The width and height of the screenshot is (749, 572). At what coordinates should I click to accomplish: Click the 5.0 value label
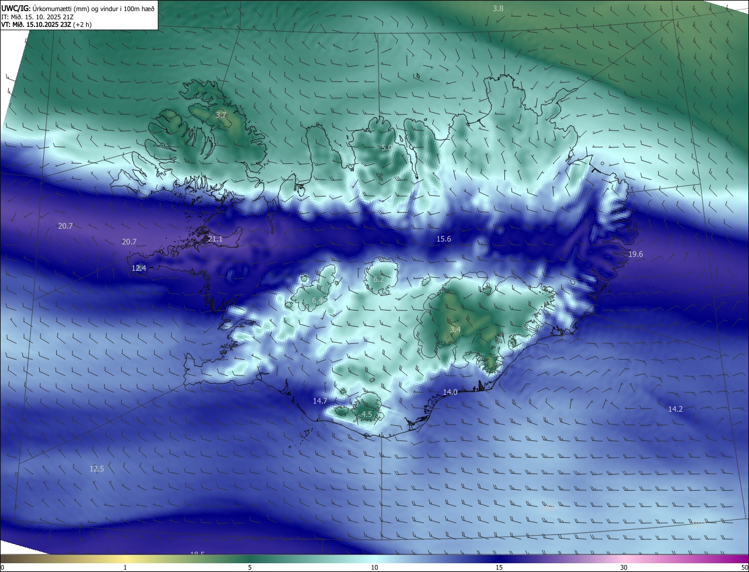click(387, 148)
